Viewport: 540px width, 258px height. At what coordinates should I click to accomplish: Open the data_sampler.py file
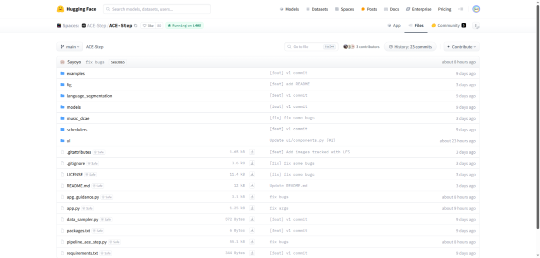pos(82,219)
